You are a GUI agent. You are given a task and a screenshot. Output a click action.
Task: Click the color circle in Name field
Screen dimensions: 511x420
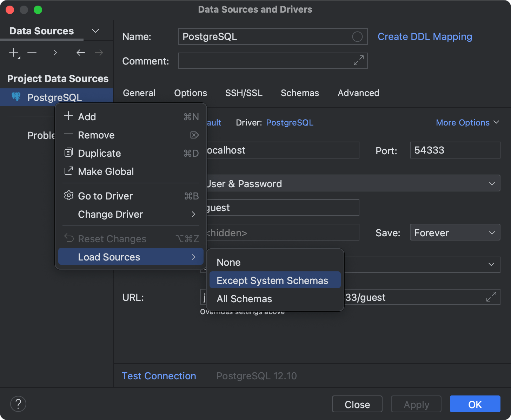point(357,36)
